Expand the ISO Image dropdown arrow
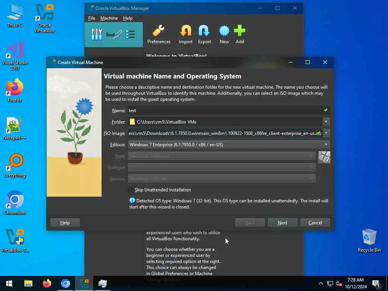 [326, 133]
